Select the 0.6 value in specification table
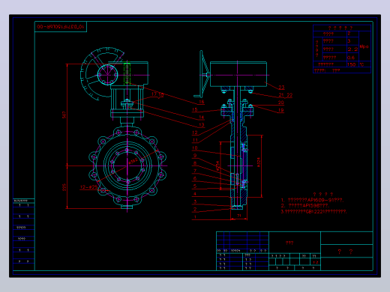 coord(351,58)
